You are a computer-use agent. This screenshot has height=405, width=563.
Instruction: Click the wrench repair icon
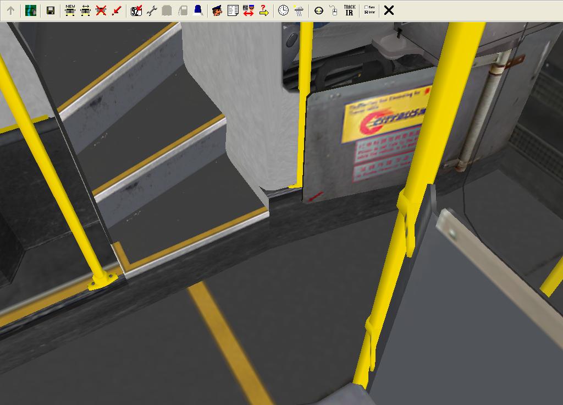tap(152, 10)
